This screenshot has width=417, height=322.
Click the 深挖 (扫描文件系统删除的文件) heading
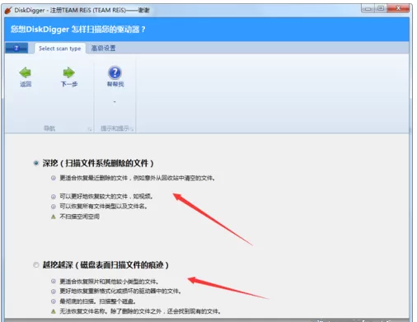[x=98, y=163]
